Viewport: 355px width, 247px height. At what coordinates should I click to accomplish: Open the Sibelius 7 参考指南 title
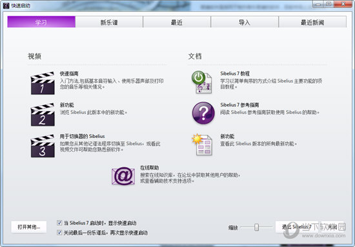(x=239, y=105)
